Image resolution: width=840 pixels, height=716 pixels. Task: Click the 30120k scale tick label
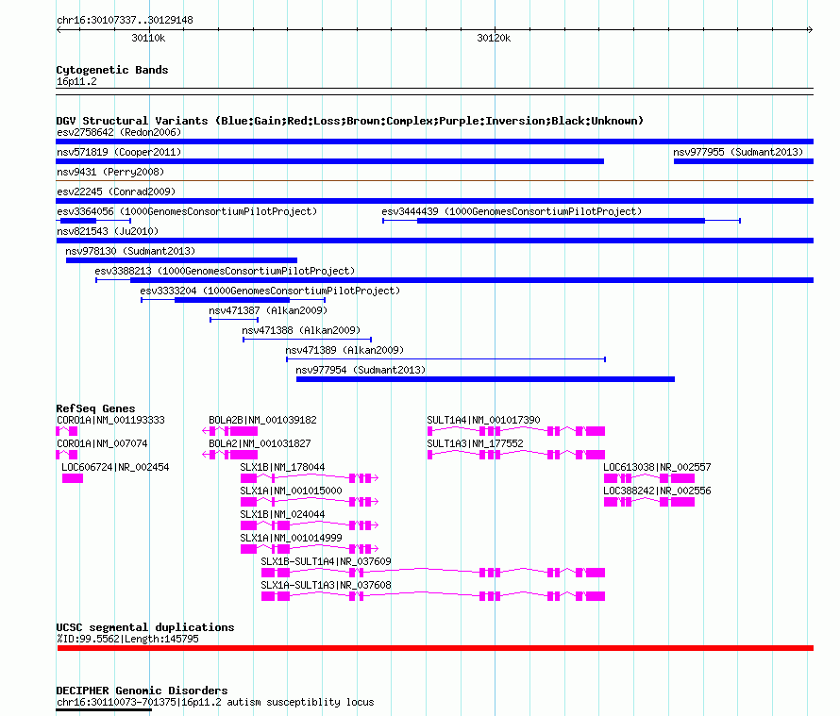click(494, 38)
